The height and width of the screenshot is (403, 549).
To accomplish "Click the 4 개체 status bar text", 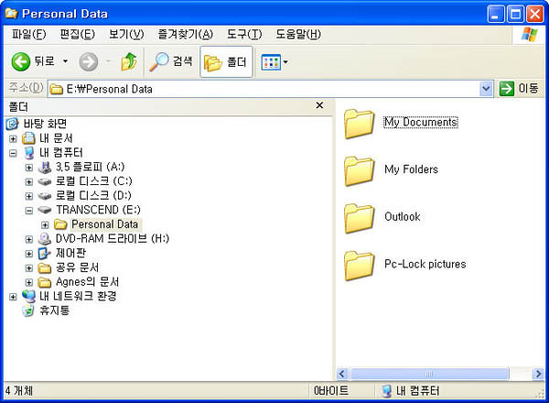I will (x=19, y=390).
